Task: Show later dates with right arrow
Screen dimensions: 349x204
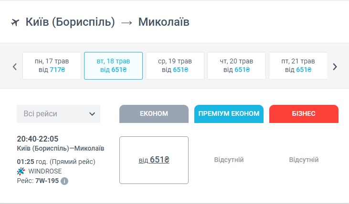Action: 335,66
